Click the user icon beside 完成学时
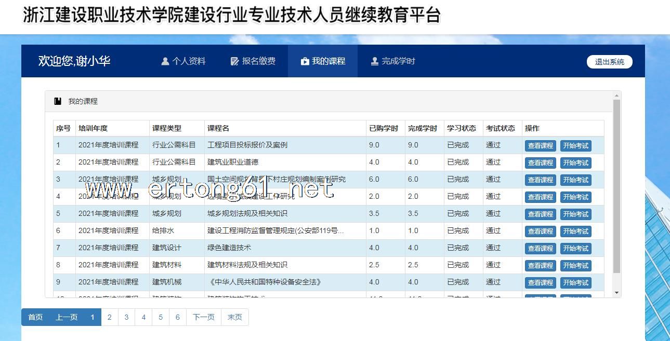670x341 pixels. click(x=374, y=61)
